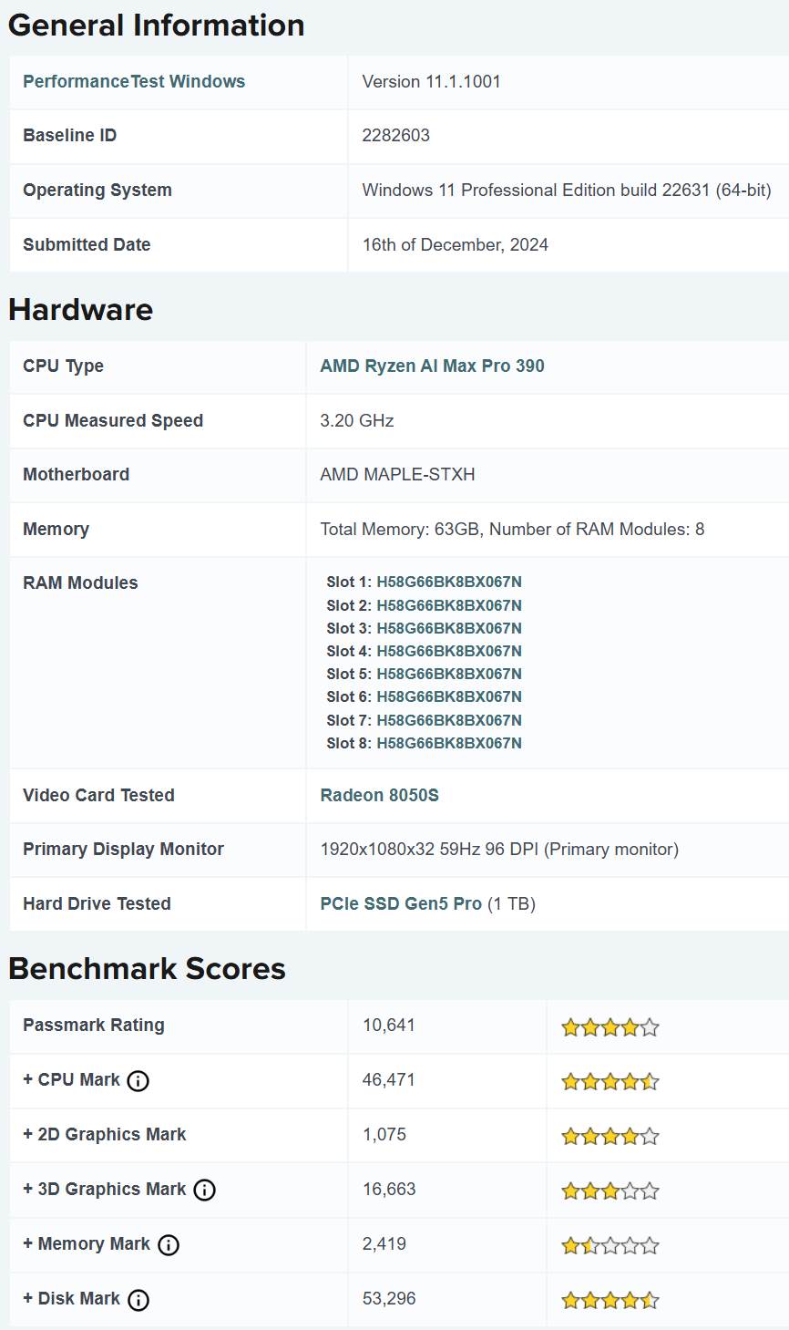Viewport: 789px width, 1330px height.
Task: Click the Slot 1 RAM module link
Action: coord(448,582)
